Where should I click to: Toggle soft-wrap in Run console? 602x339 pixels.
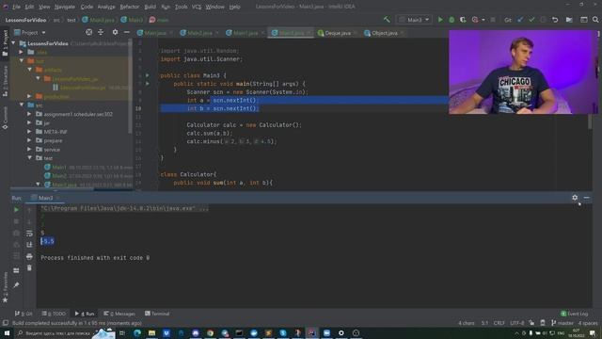point(29,234)
